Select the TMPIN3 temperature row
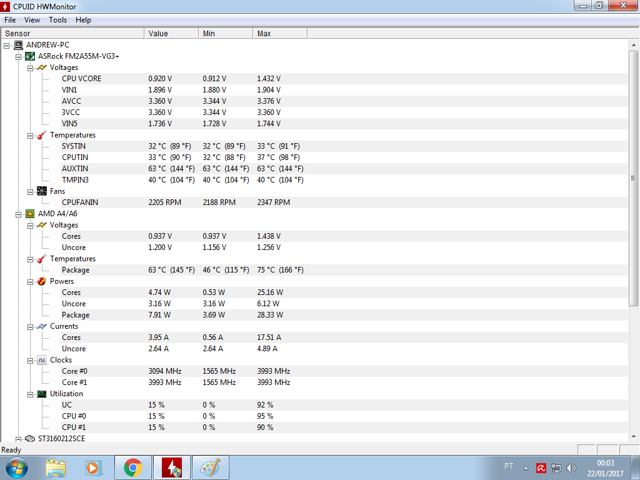Viewport: 640px width, 480px height. tap(344, 180)
